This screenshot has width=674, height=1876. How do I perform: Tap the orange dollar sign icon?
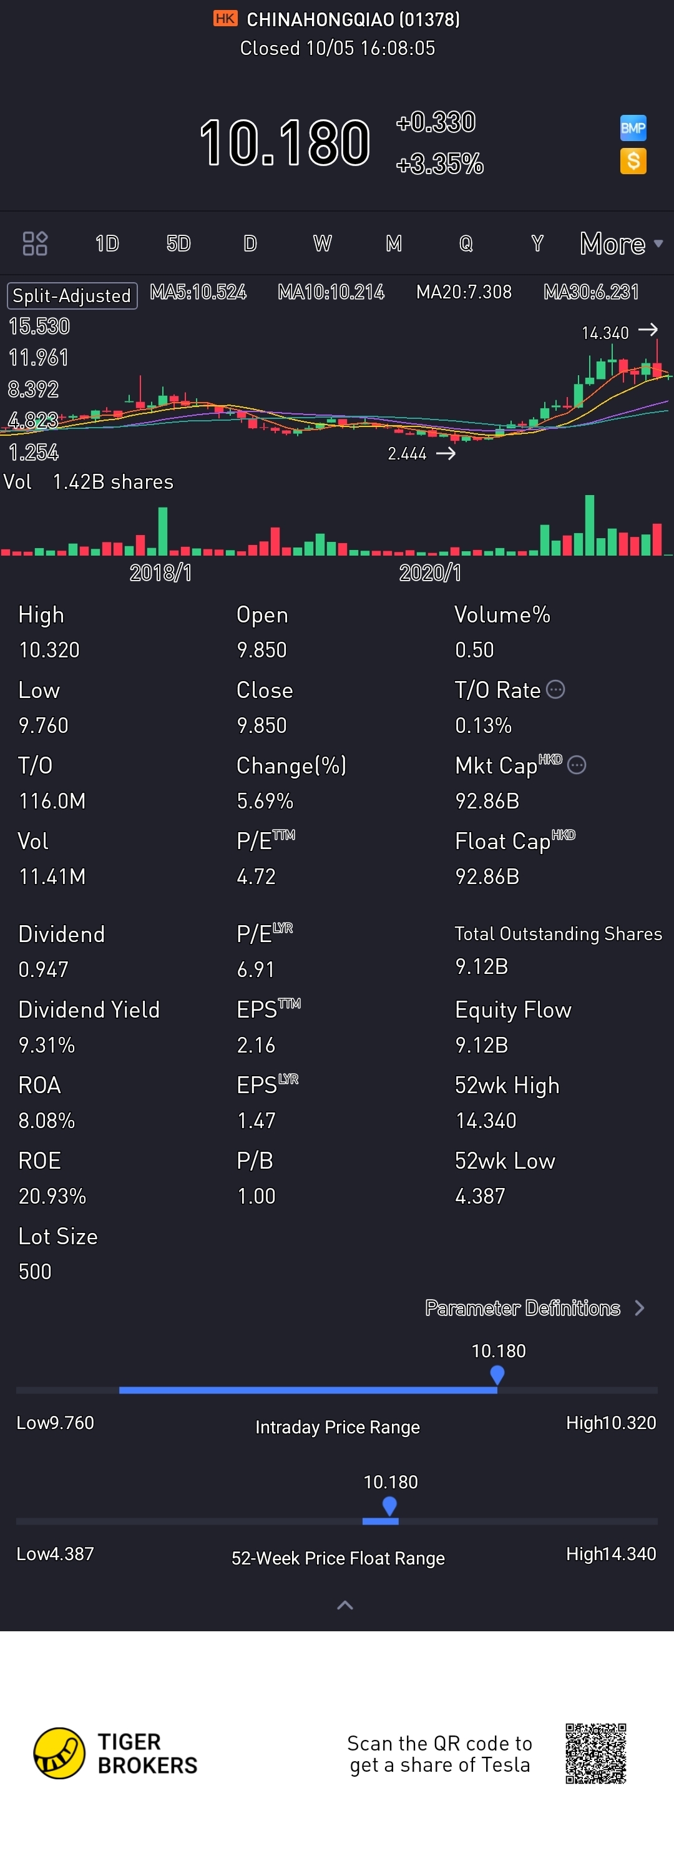click(x=633, y=161)
